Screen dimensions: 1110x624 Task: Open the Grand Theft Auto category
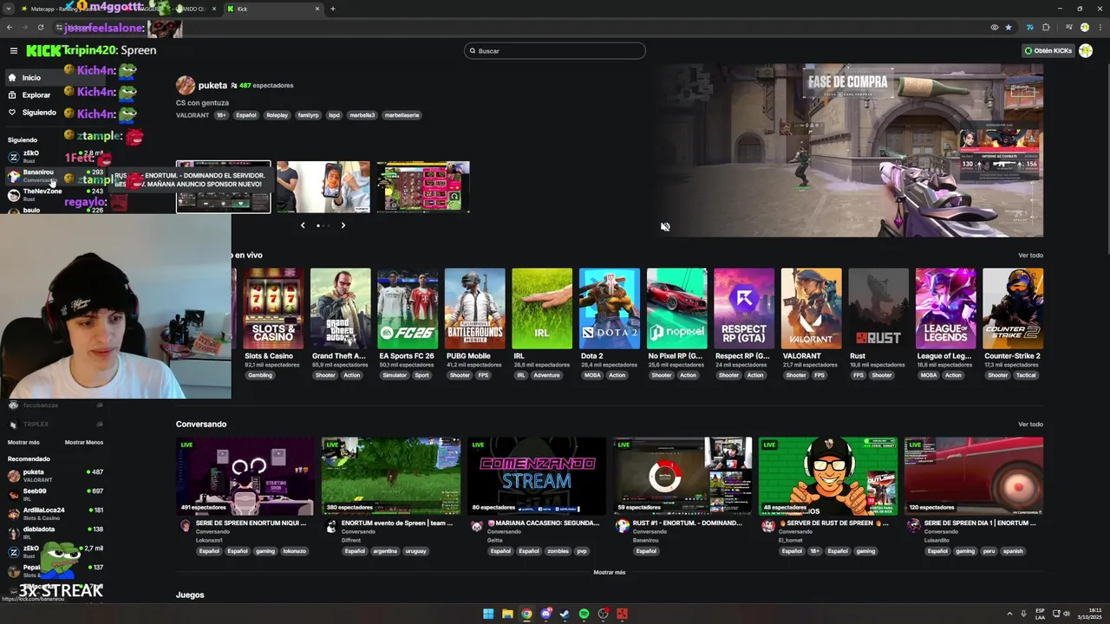pyautogui.click(x=341, y=309)
